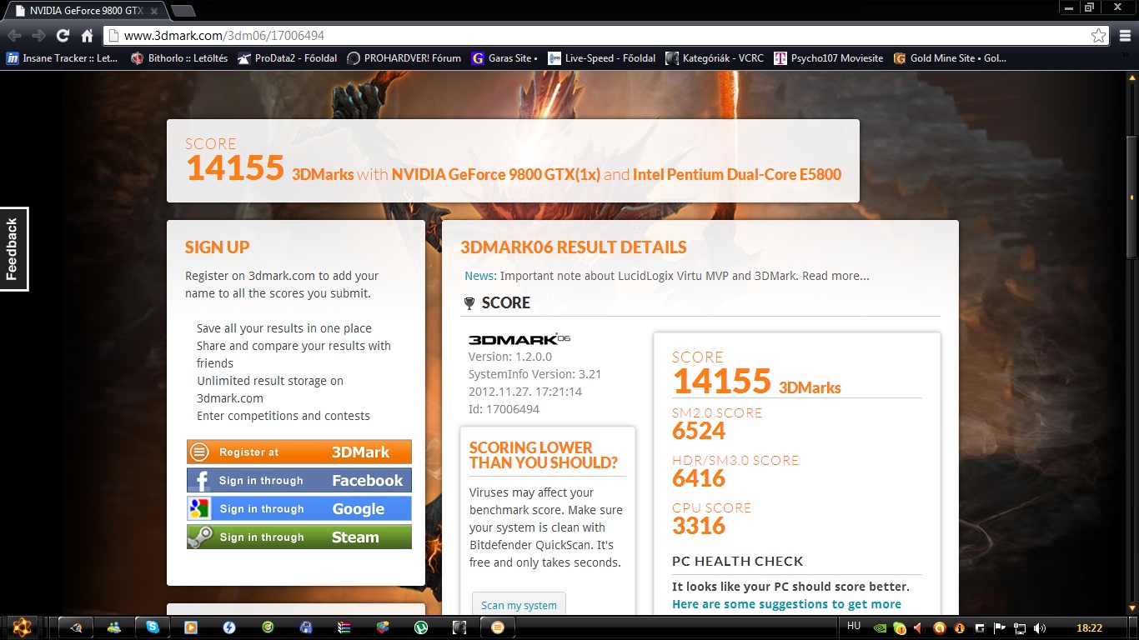Image resolution: width=1139 pixels, height=640 pixels.
Task: Click the HDR/SM3.0 score value 6416
Action: 699,478
